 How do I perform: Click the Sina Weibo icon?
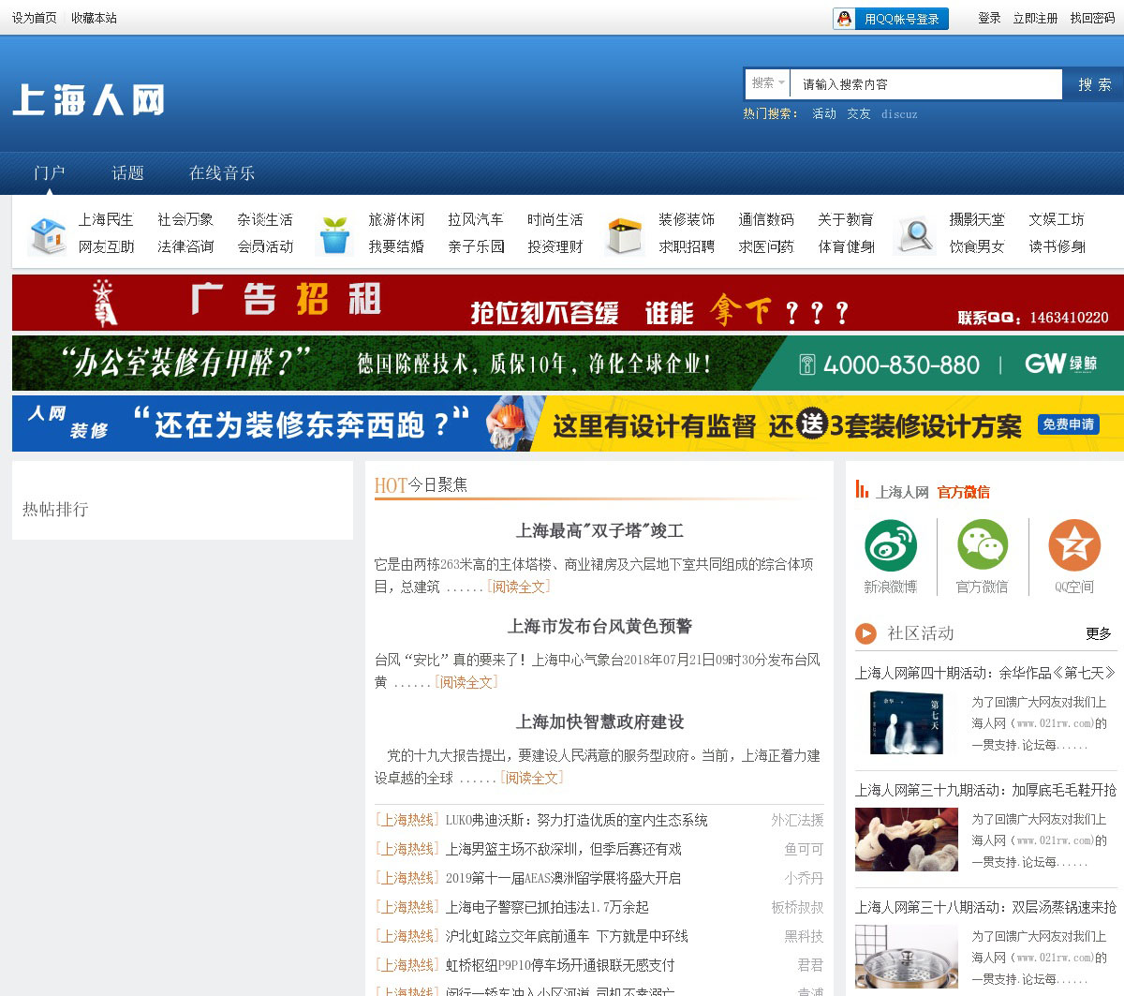click(x=890, y=545)
